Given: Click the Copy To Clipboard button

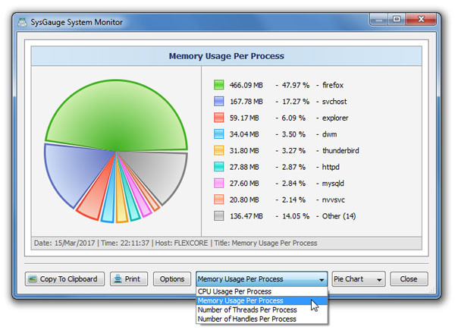Looking at the screenshot, I should pos(64,279).
